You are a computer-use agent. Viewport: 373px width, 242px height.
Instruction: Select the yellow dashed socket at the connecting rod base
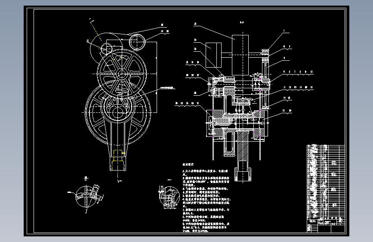coord(118,160)
